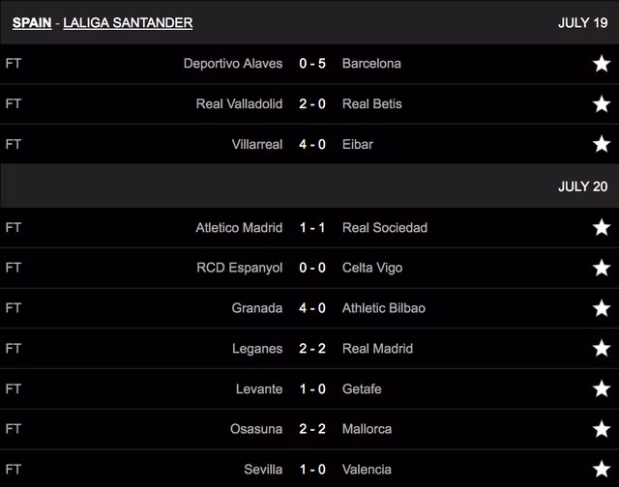
Task: Open the LALIGA SANTANDER league link
Action: [x=128, y=22]
